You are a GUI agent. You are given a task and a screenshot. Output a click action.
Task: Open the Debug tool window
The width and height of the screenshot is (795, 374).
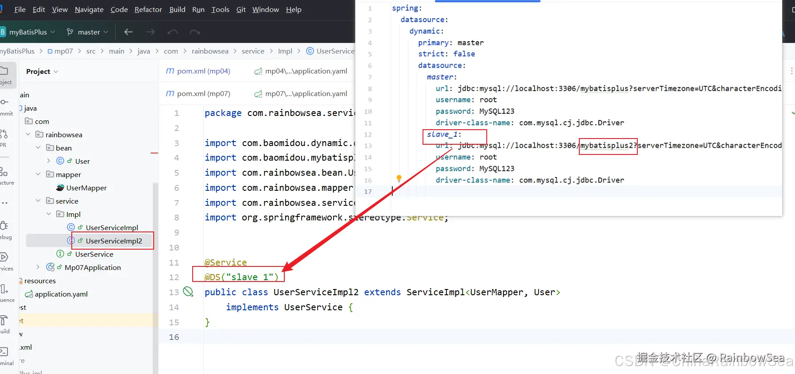(x=5, y=230)
